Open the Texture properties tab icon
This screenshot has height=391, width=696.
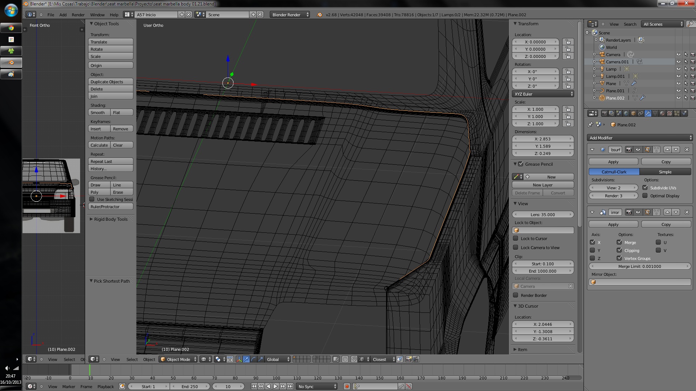670,113
